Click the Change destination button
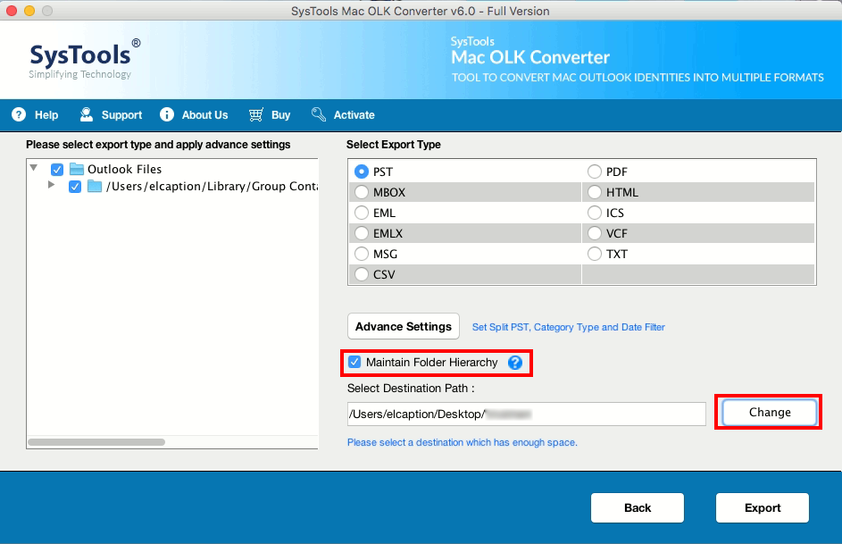Screen dimensions: 842x544 pos(770,413)
